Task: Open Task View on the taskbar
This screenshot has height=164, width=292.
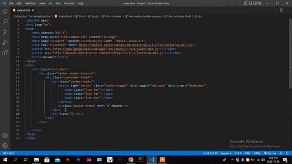Action: (26, 160)
